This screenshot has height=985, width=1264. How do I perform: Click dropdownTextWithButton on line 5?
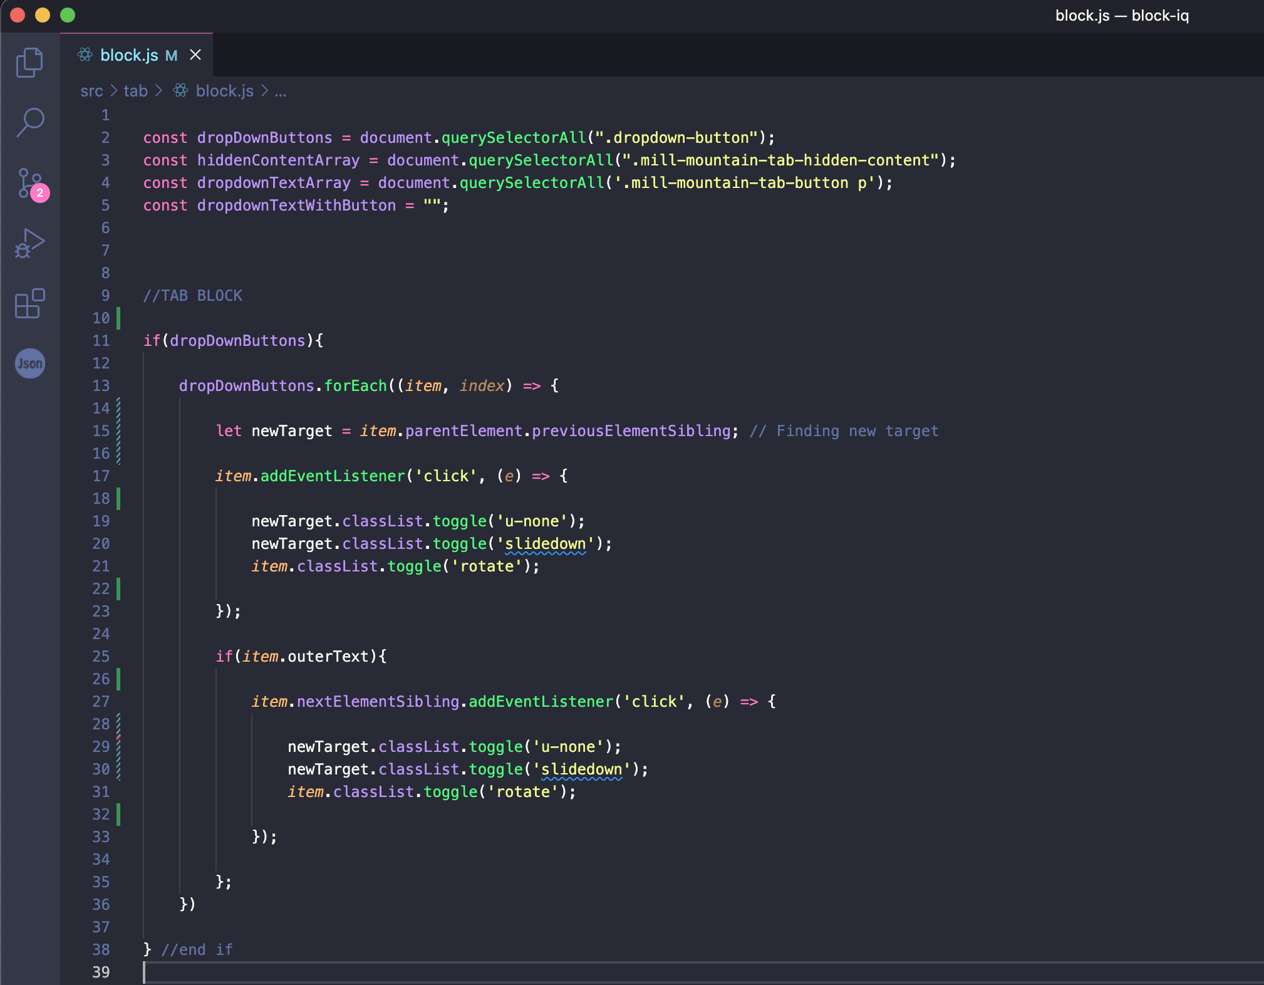point(296,206)
